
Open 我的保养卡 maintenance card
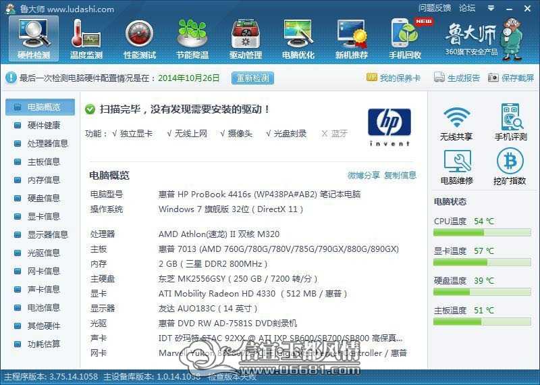[x=394, y=78]
